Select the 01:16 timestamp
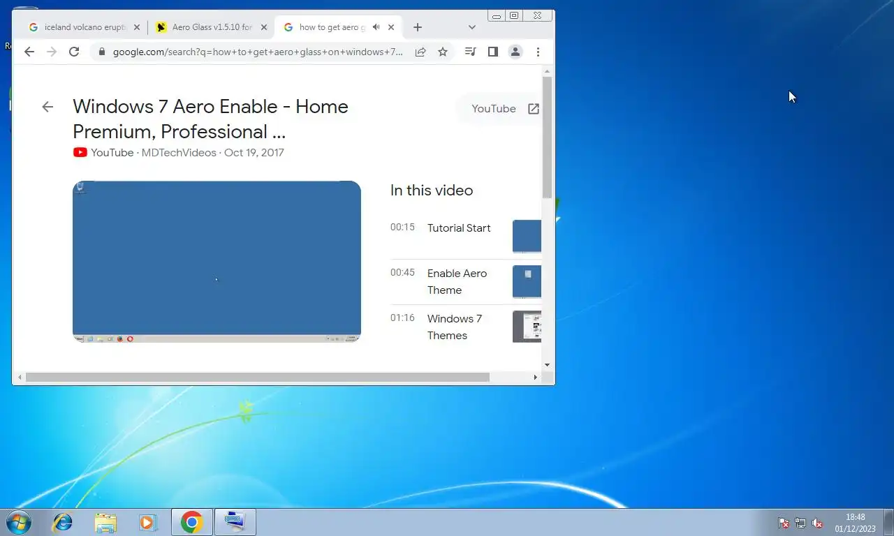Image resolution: width=894 pixels, height=536 pixels. (x=402, y=318)
